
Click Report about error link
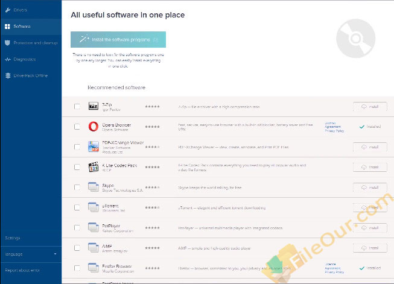coord(22,271)
